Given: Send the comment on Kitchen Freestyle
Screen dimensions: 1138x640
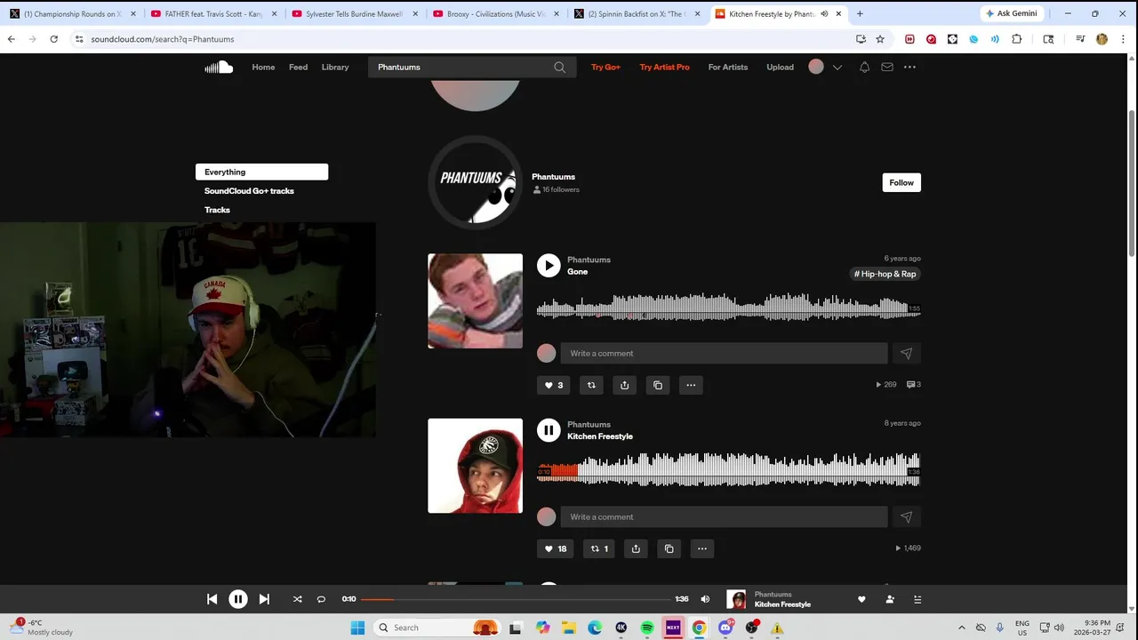Looking at the screenshot, I should click(x=906, y=516).
